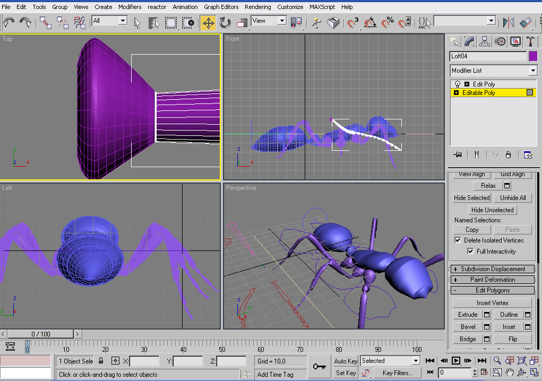Open the Display command panel tab
Screen dimensions: 542x381
pos(515,42)
